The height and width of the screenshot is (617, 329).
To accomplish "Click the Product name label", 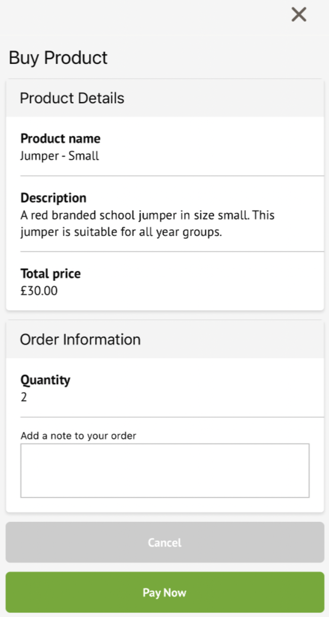I will click(x=60, y=138).
